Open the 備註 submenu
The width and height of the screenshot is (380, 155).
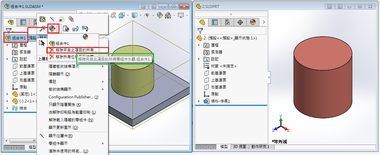72,81
